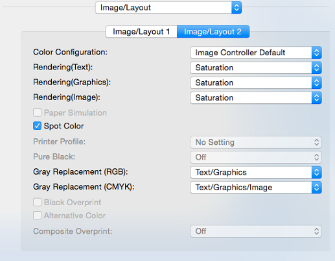335x261 pixels.
Task: Open the Gray Replacement (RGB) dropdown
Action: (256, 172)
